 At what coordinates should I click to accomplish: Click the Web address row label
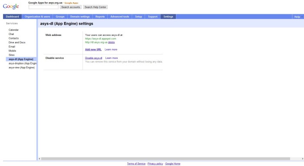pos(53,35)
